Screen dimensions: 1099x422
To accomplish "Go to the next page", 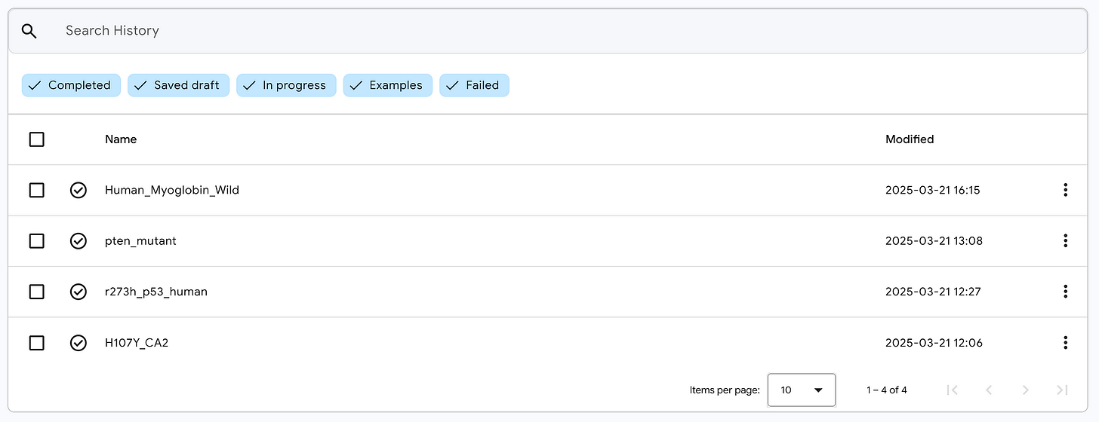I will pyautogui.click(x=1025, y=390).
